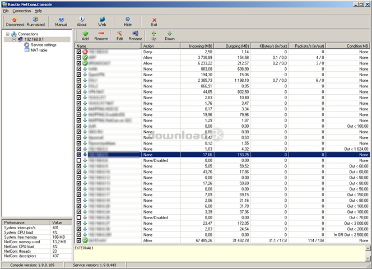Toggle checkbox of 3 730,89 Allow row
The width and height of the screenshot is (372, 269).
click(x=79, y=57)
